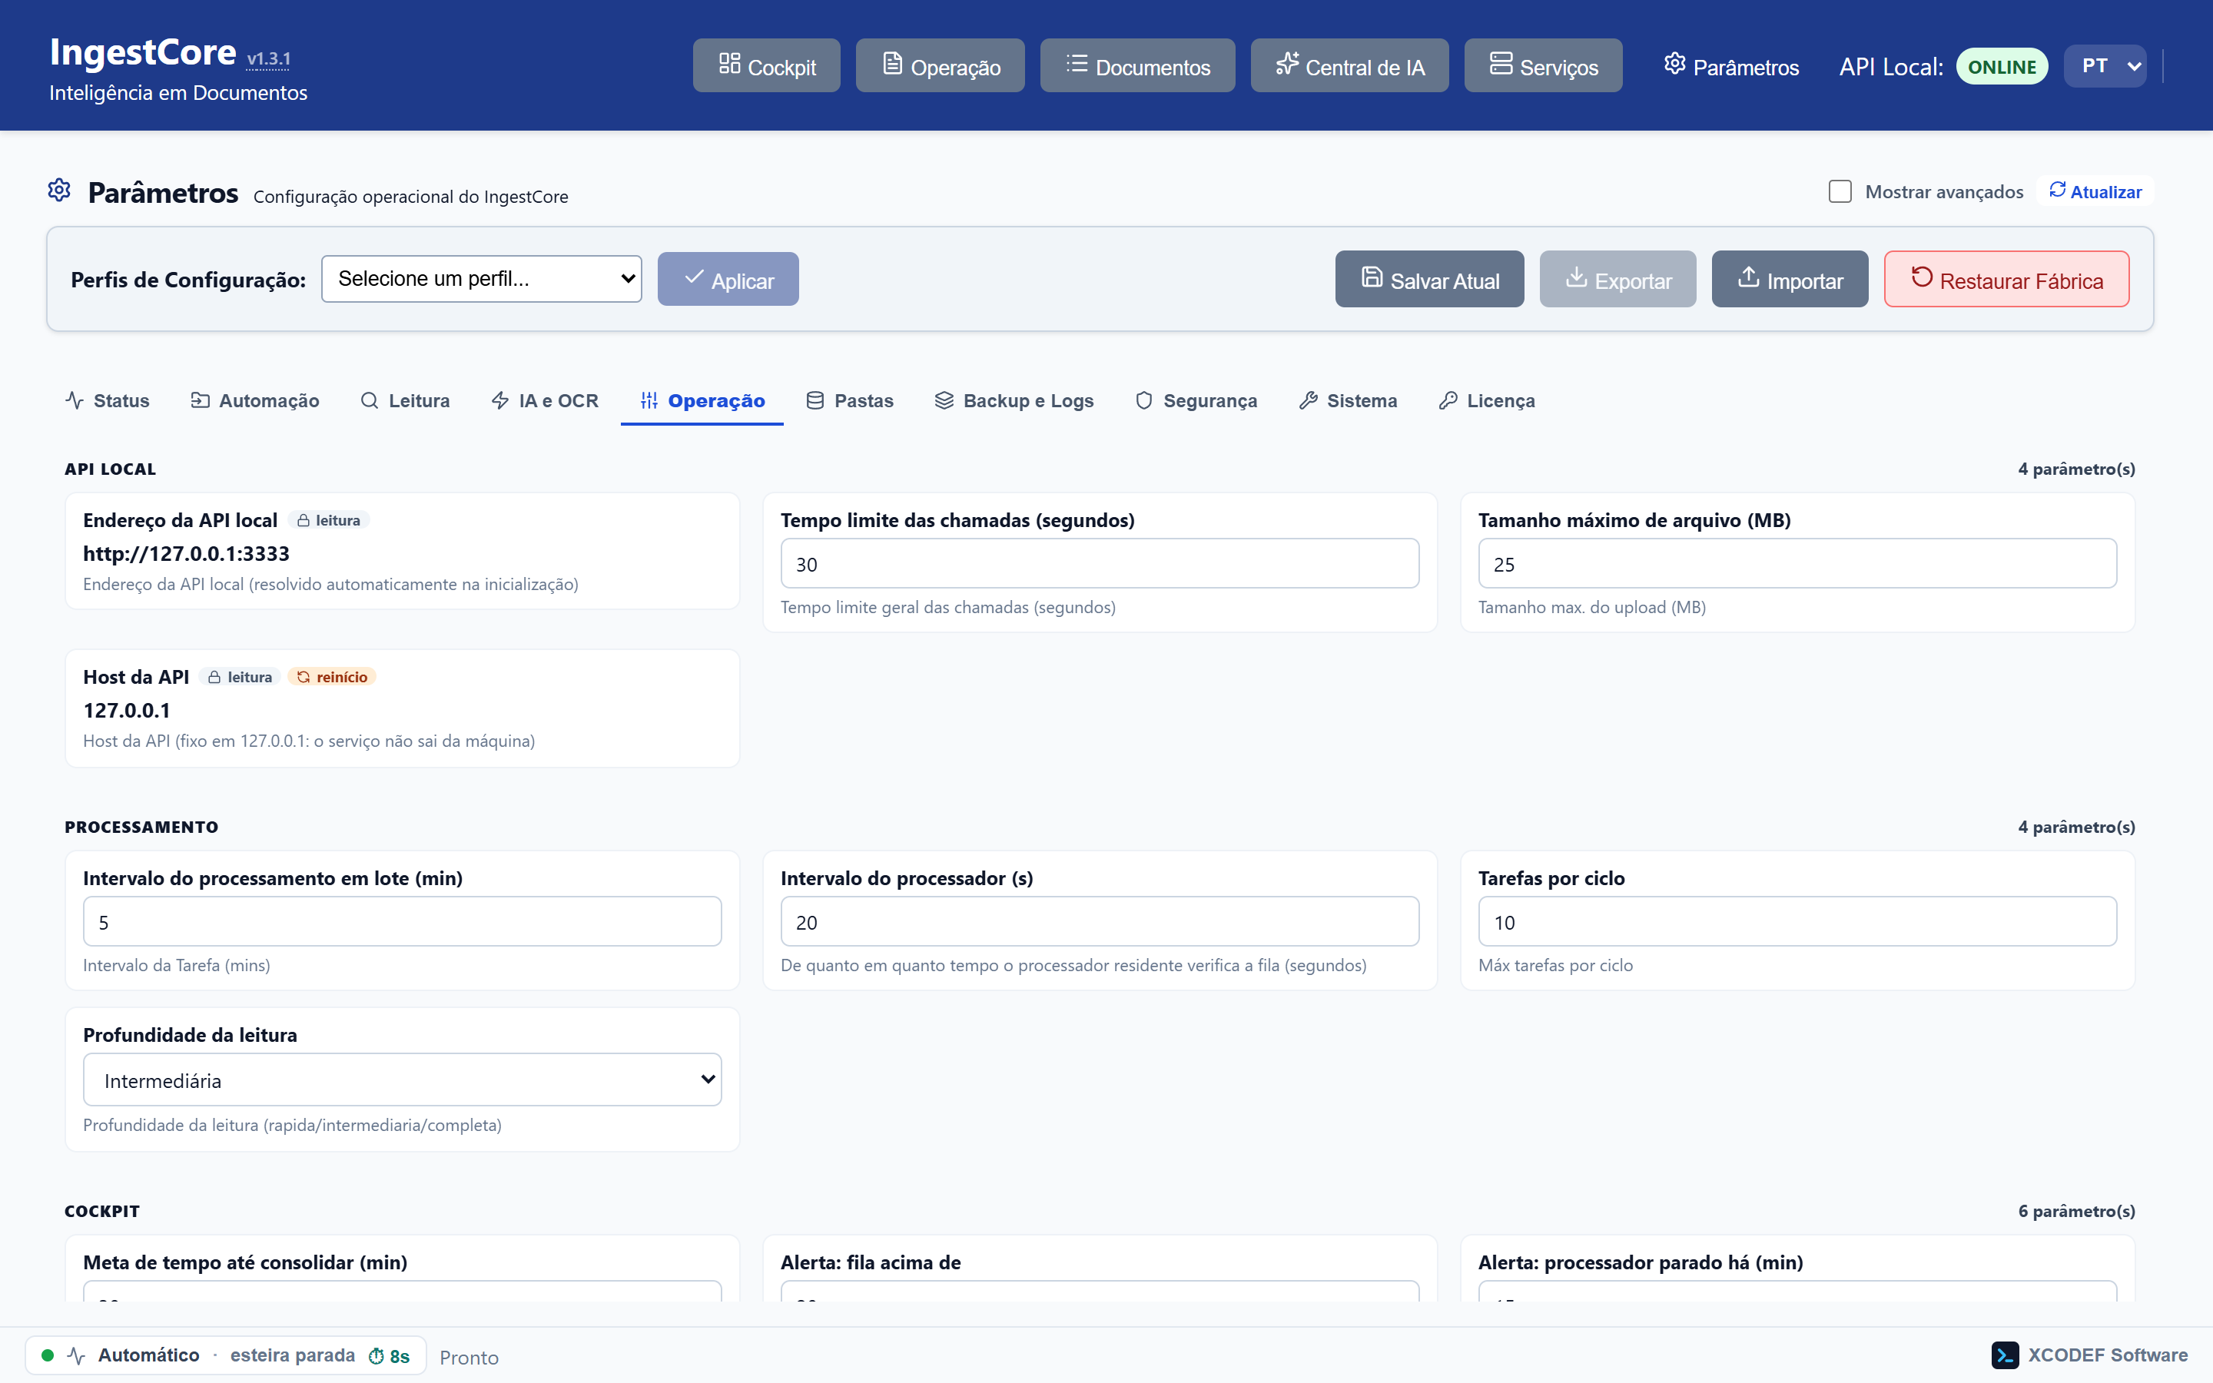Click the Parâmetros gear icon in header
2213x1383 pixels.
pyautogui.click(x=1674, y=64)
